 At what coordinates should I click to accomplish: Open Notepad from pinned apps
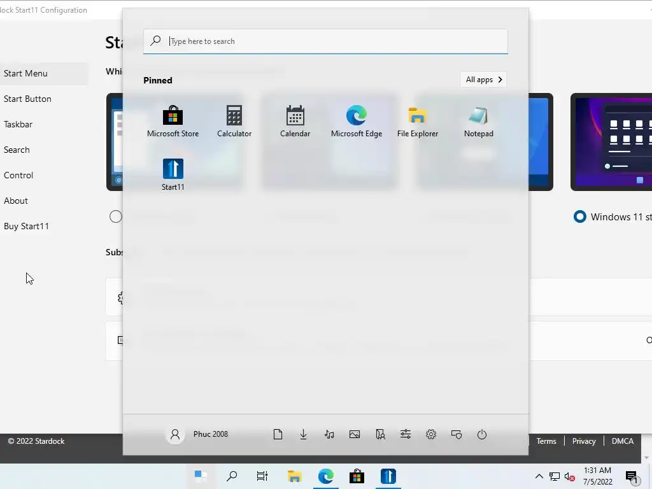[479, 121]
